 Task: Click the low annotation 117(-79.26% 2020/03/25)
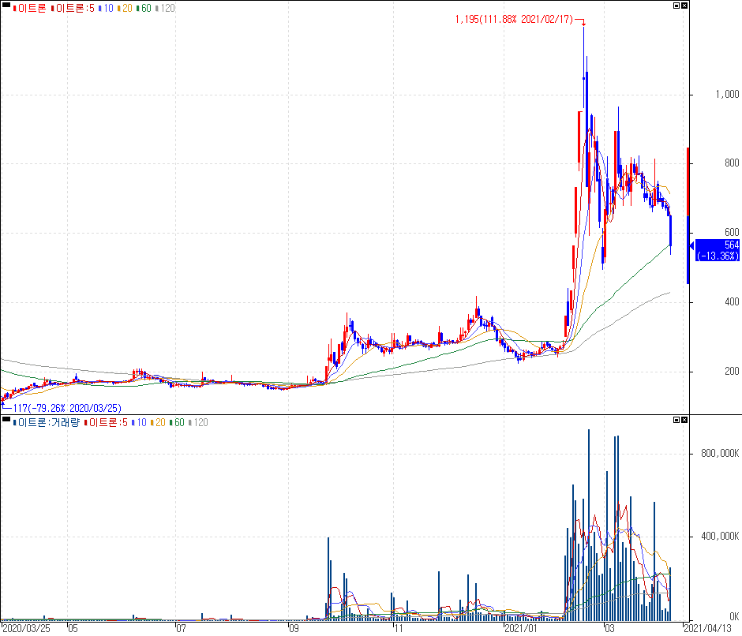[x=67, y=408]
